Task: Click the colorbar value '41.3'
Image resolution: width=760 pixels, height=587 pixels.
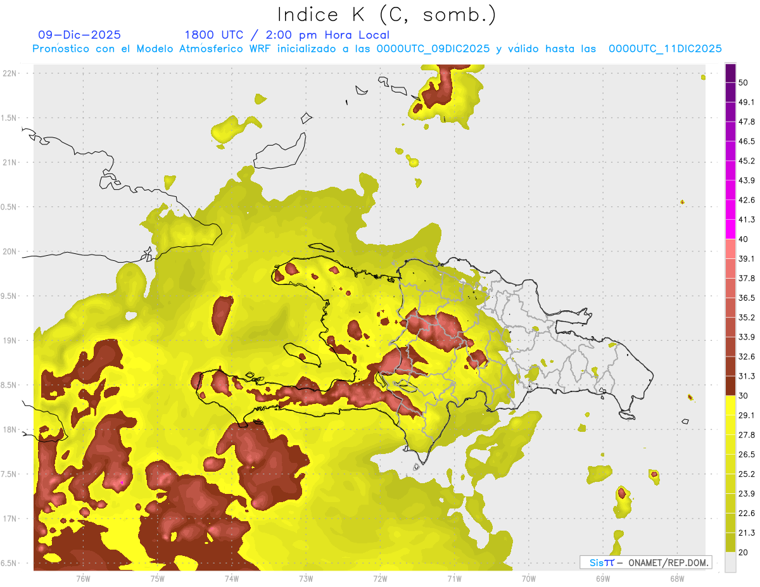Action: coord(747,220)
